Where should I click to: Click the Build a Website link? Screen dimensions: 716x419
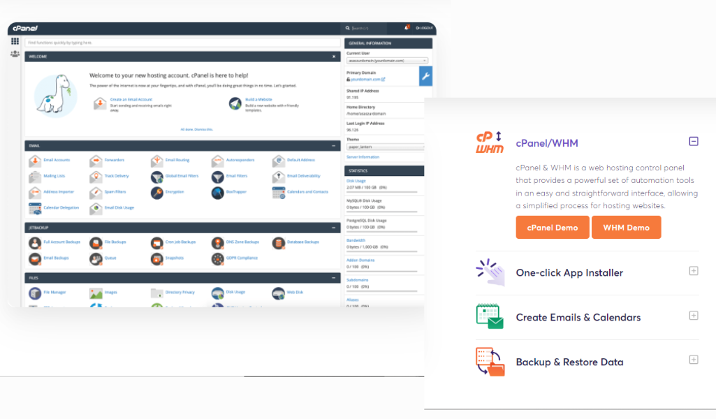258,99
